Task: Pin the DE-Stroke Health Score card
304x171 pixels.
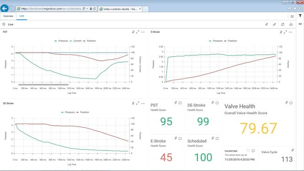Action: [213, 102]
